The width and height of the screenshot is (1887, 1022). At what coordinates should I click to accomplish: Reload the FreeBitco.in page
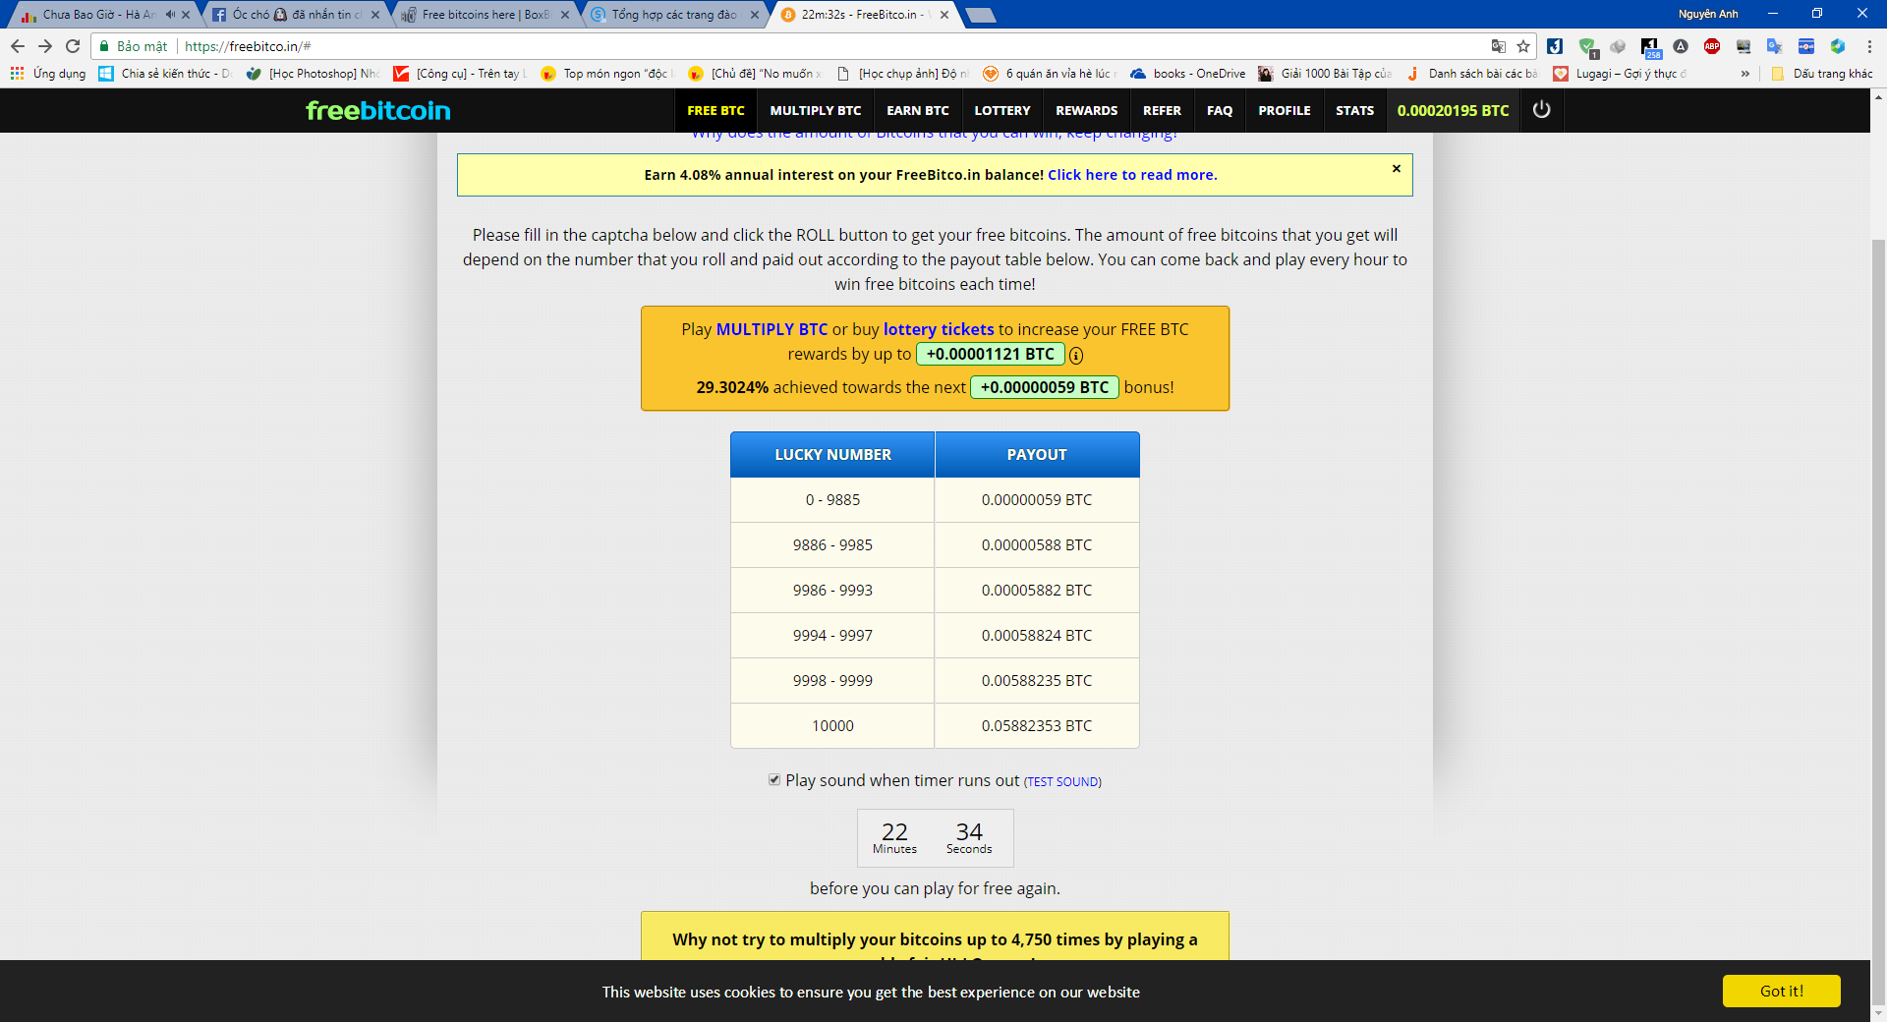pyautogui.click(x=73, y=46)
